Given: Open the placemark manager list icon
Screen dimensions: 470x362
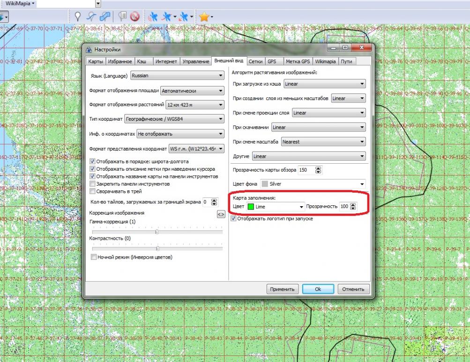Looking at the screenshot, I should tap(123, 16).
